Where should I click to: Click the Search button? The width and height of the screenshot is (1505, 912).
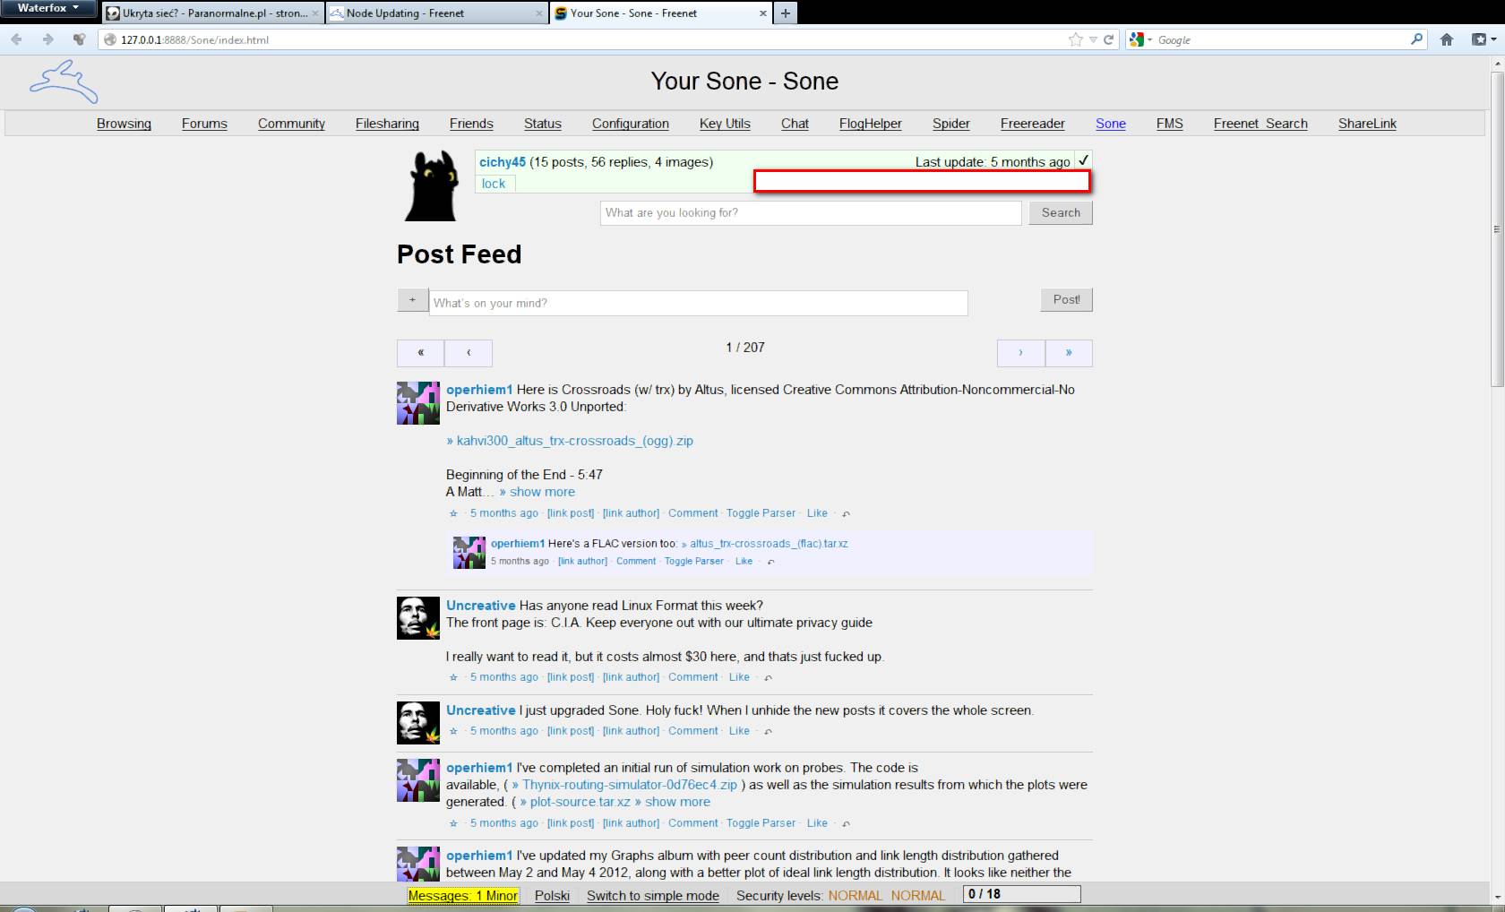(1061, 212)
